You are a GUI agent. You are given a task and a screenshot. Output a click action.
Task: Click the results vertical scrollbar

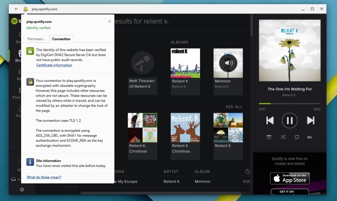pos(252,26)
